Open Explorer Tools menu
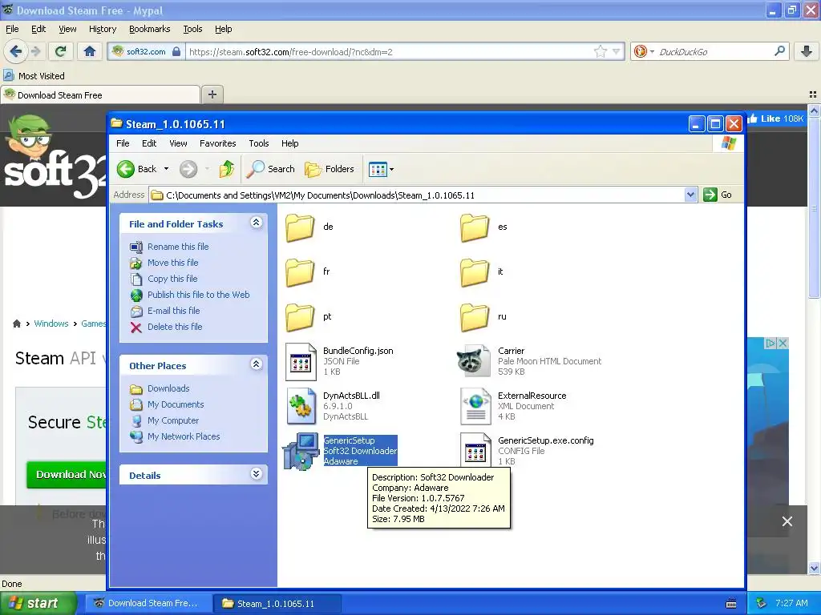 coord(259,143)
